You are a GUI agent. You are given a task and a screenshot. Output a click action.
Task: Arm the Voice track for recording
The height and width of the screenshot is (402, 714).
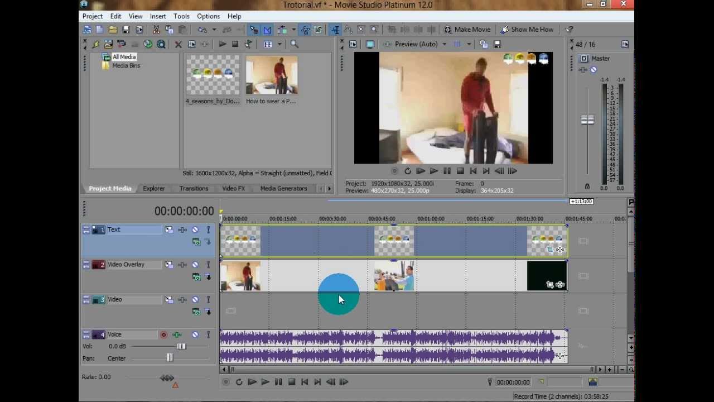pos(163,335)
